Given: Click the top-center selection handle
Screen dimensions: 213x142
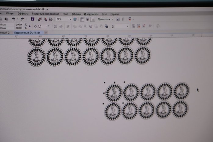Looking at the screenshot, I should pos(115,82).
